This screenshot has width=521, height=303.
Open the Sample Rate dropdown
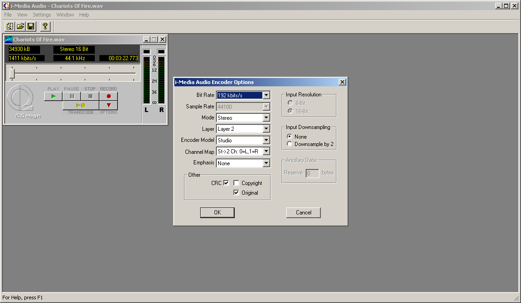(x=266, y=107)
